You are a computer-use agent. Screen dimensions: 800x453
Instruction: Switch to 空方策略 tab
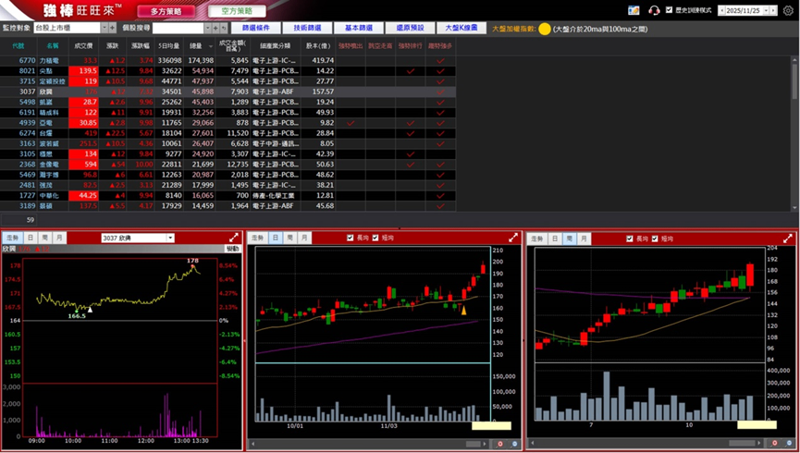click(x=238, y=11)
